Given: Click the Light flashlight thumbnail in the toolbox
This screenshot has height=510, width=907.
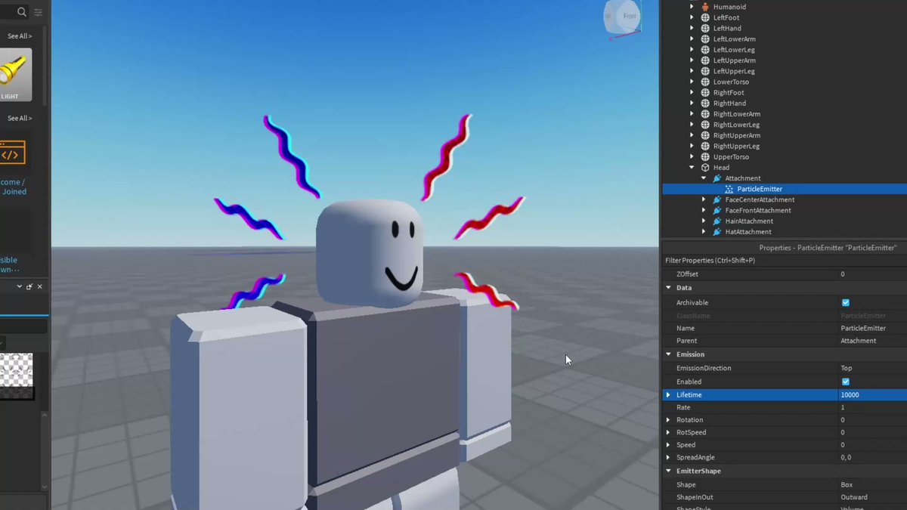Looking at the screenshot, I should (15, 73).
